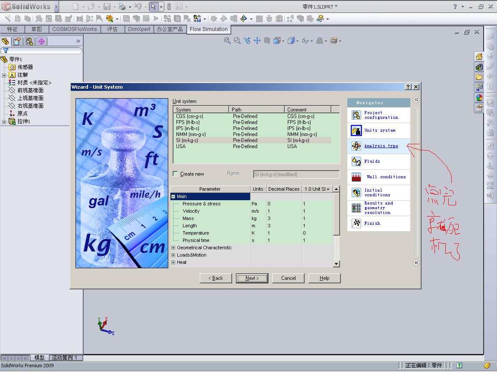
Task: Collapse the Main parameter group
Action: pos(173,196)
